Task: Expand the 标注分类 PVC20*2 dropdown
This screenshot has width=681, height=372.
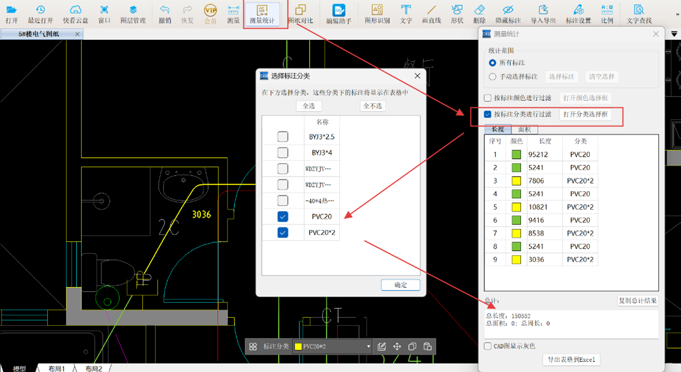Action: click(x=368, y=347)
